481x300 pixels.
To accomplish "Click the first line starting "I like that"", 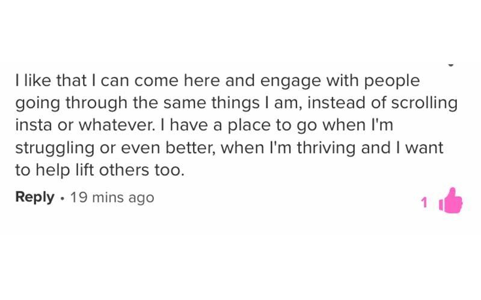I will point(216,80).
